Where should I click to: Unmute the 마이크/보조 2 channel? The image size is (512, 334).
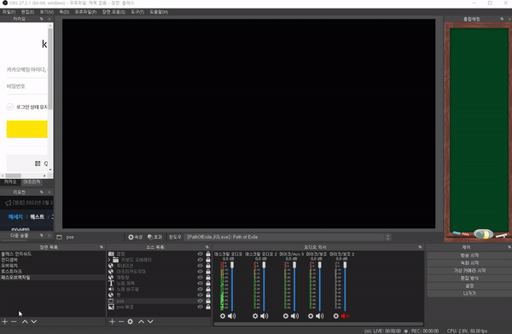click(345, 316)
